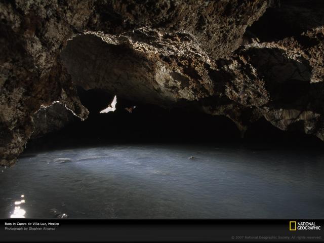The width and height of the screenshot is (324, 243).
Task: Click the rocky cave ceiling at top center
Action: pyautogui.click(x=162, y=20)
